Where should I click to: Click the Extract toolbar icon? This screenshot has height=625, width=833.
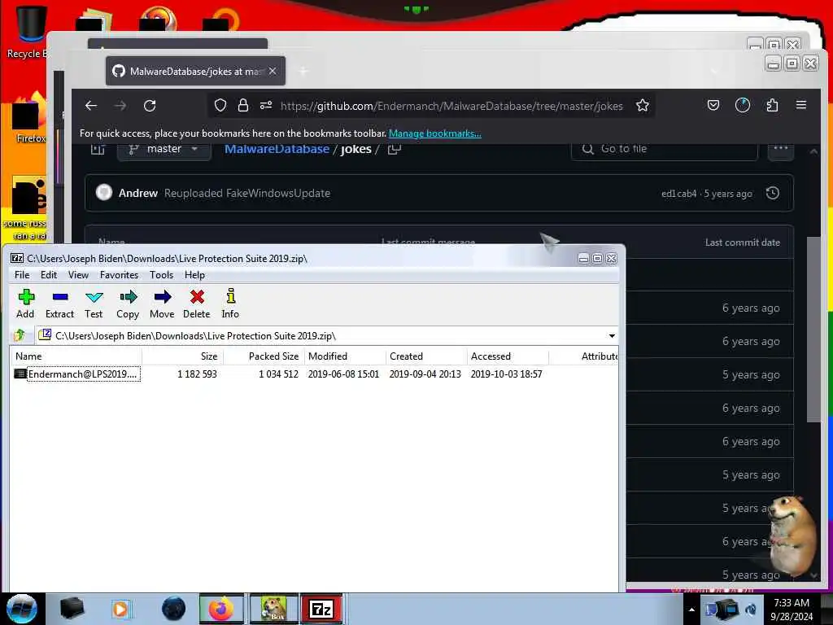pyautogui.click(x=59, y=304)
